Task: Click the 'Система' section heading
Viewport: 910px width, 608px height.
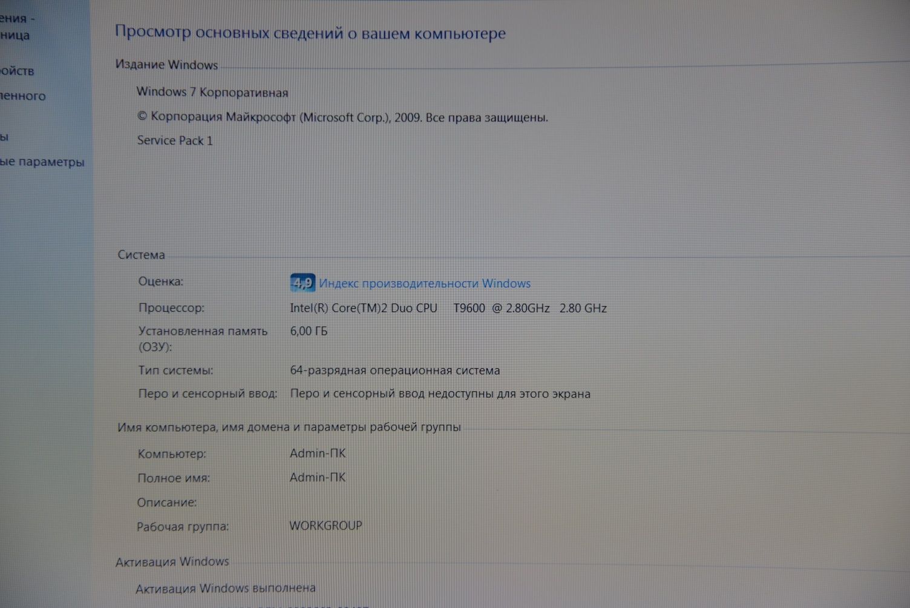Action: tap(141, 255)
